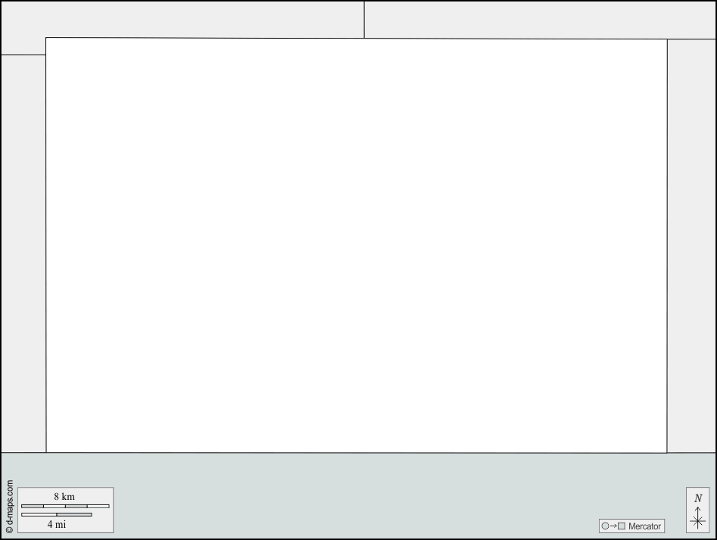Click the italic N compass letter

[698, 498]
